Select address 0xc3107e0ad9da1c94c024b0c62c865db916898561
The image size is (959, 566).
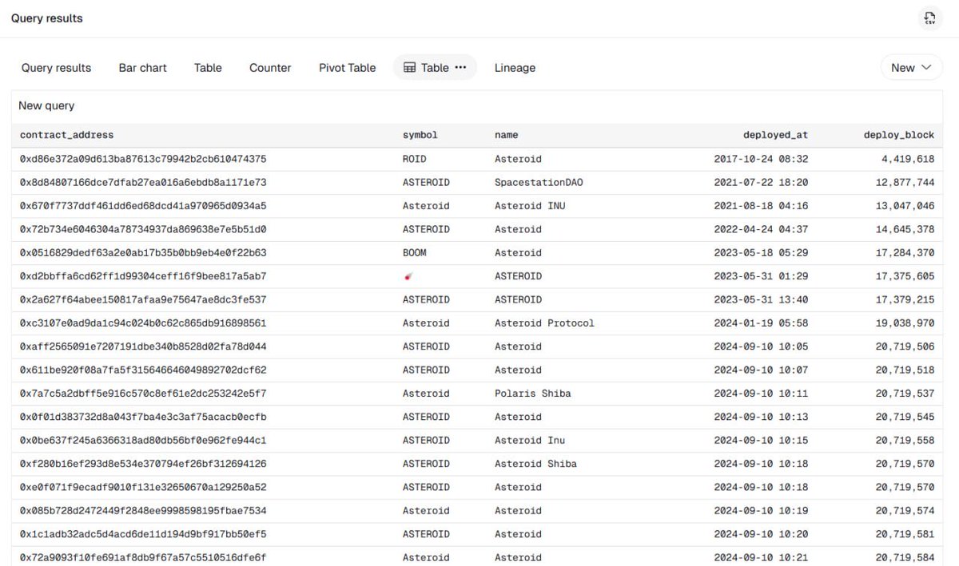(x=143, y=323)
